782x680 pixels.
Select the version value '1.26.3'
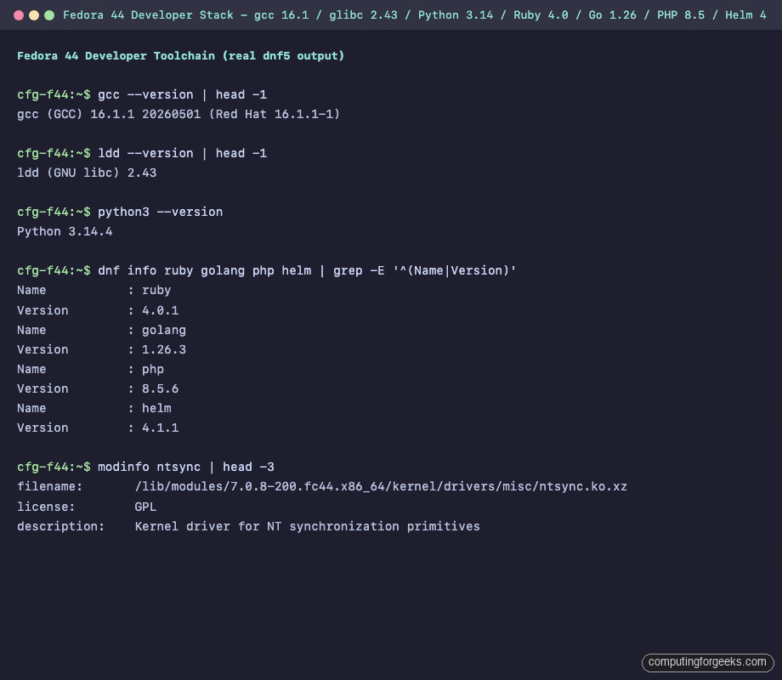coord(164,349)
